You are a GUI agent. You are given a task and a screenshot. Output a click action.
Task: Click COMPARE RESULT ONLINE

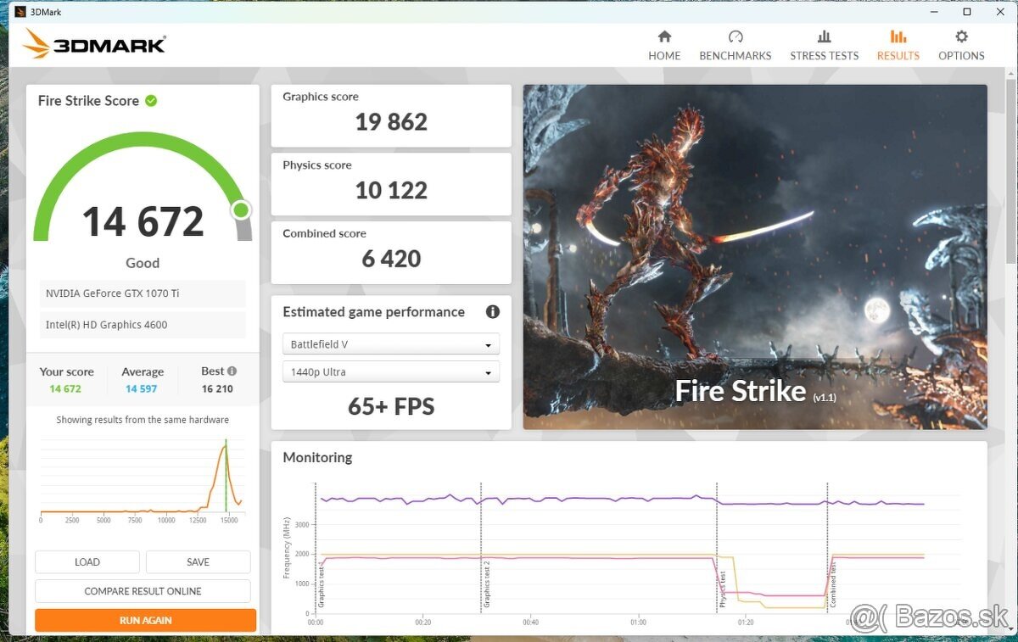coord(143,591)
